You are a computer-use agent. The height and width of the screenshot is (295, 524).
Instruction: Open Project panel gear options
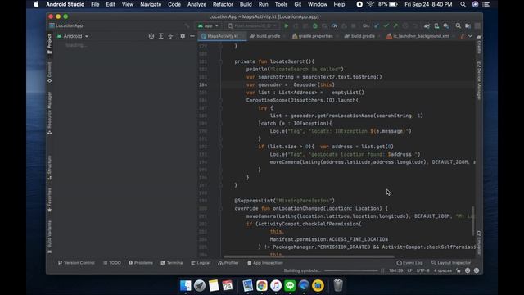click(x=183, y=36)
